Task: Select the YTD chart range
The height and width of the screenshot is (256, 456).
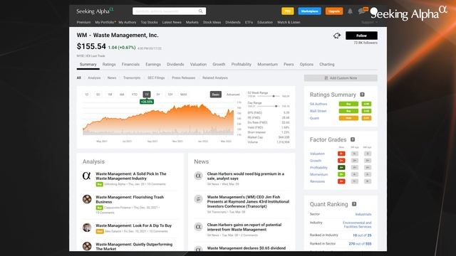Action: [135, 95]
